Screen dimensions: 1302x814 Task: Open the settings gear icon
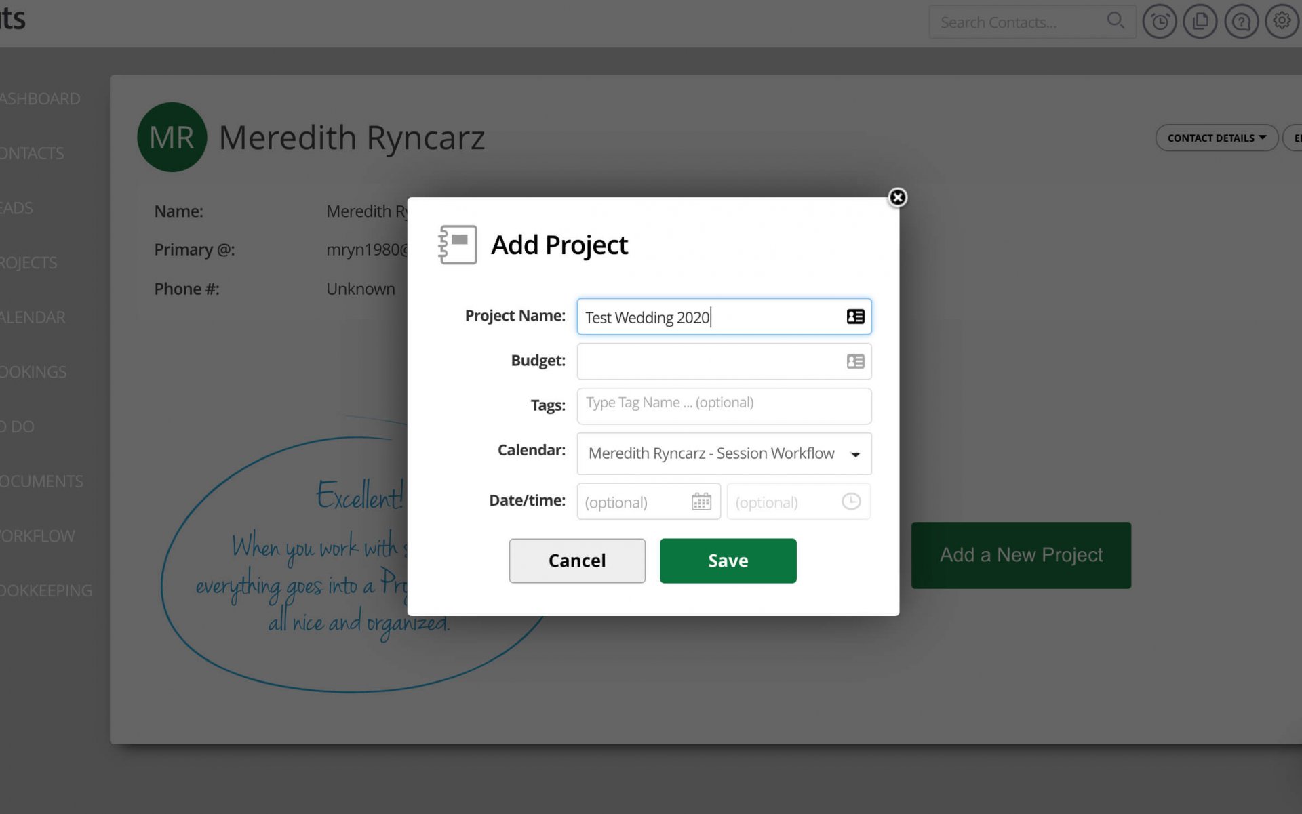click(x=1282, y=22)
